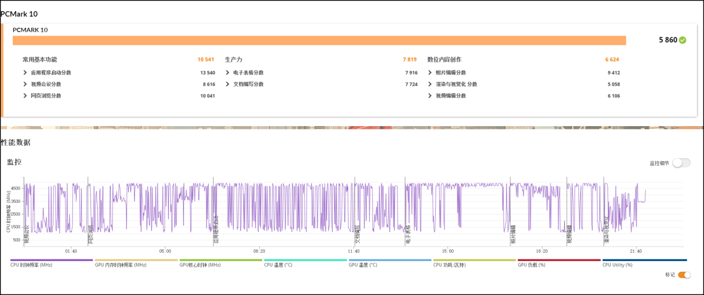This screenshot has width=704, height=295.
Task: Expand the 视频会议分数 row
Action: (x=26, y=84)
